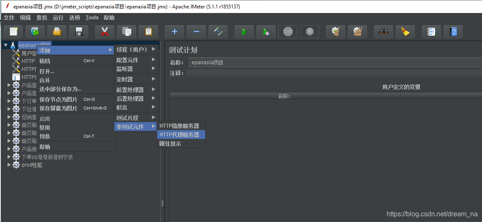Viewport: 482px width, 222px height.
Task: Expand the 产品搜 thread group arrow
Action: [9, 149]
